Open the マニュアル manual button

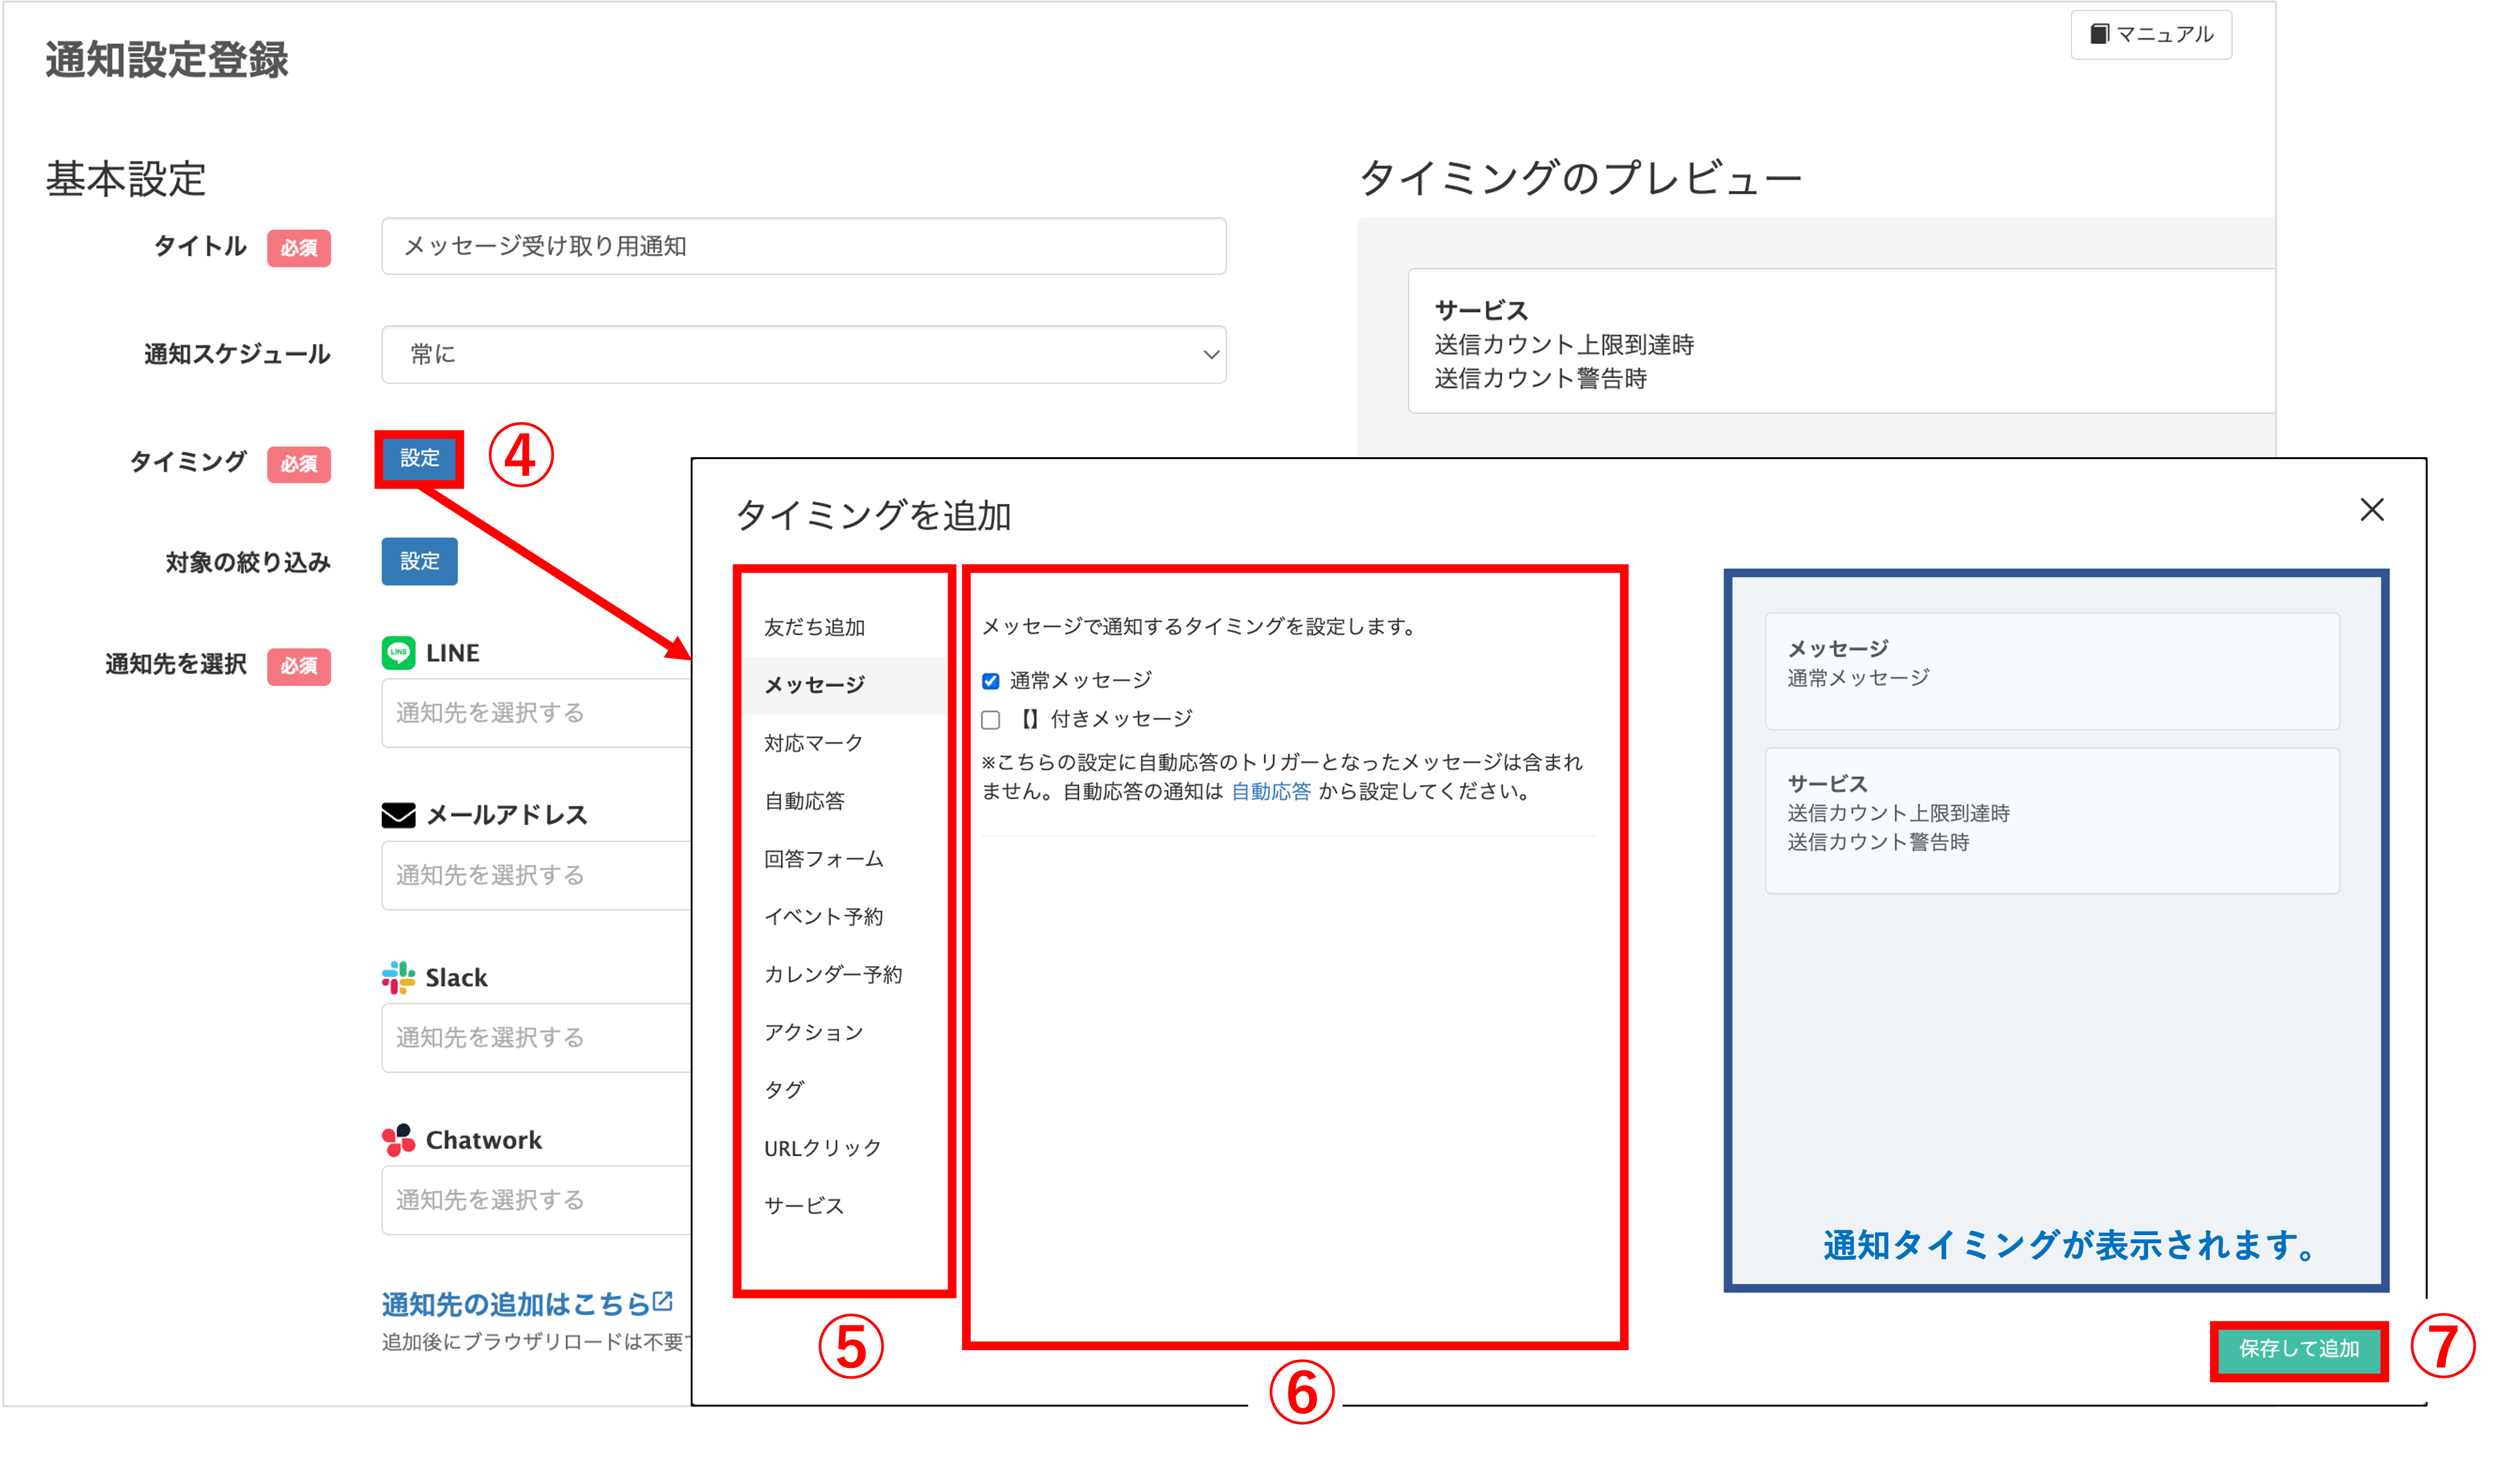click(x=2151, y=35)
